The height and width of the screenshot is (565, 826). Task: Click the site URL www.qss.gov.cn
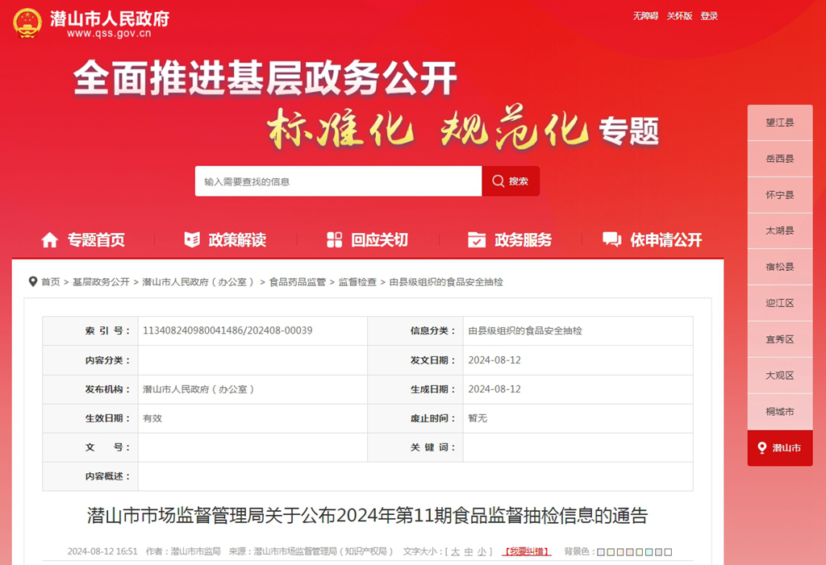(x=109, y=34)
